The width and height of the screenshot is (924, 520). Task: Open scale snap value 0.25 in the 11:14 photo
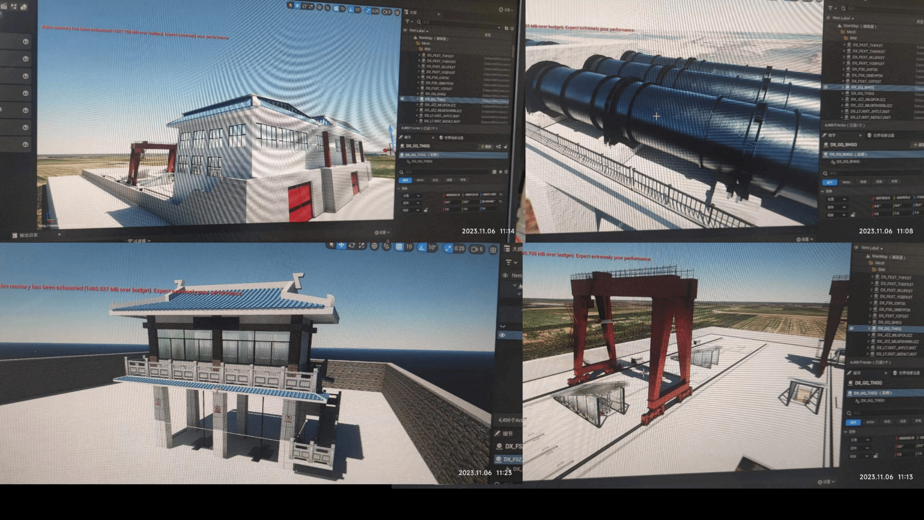tap(375, 11)
